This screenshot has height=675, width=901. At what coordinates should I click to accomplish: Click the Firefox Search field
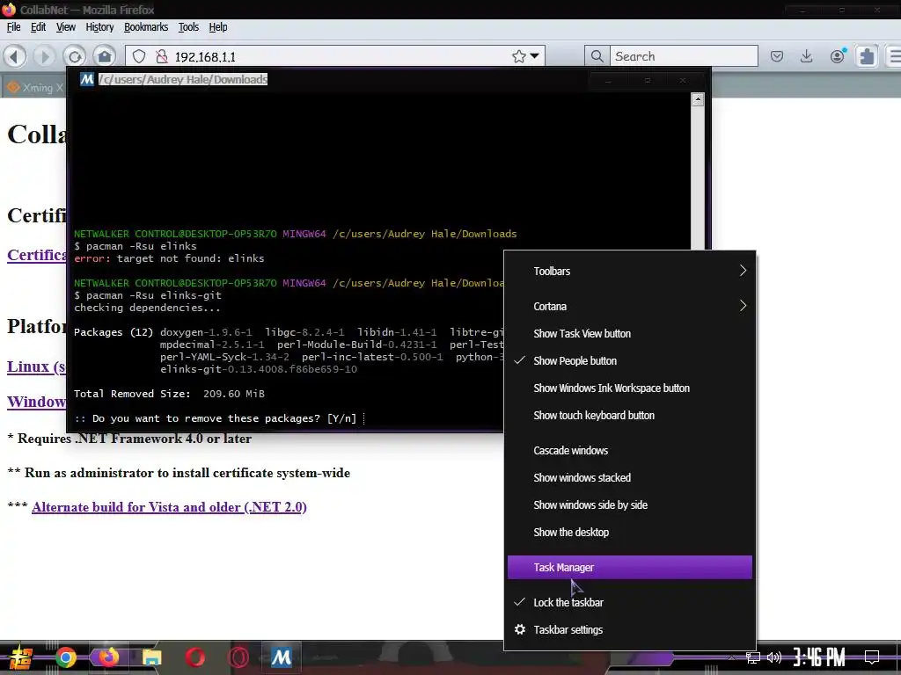point(684,56)
